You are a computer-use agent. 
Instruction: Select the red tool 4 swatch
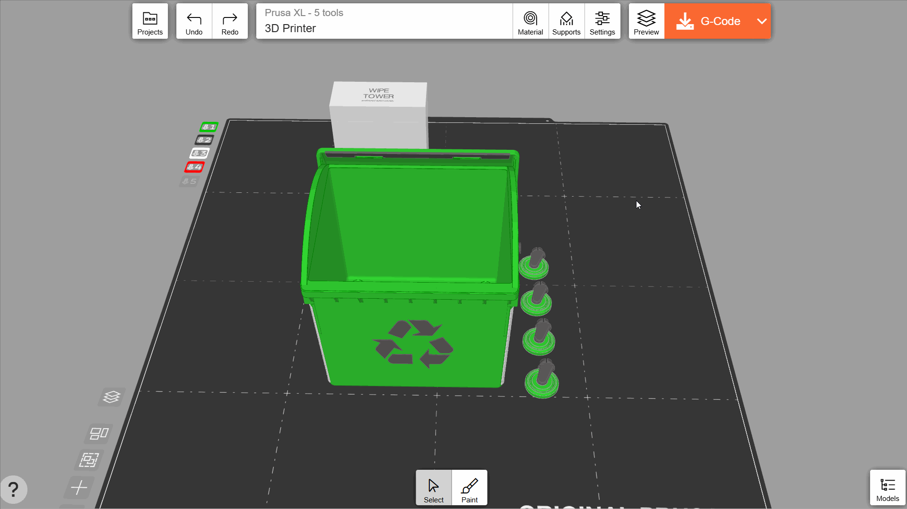point(194,167)
